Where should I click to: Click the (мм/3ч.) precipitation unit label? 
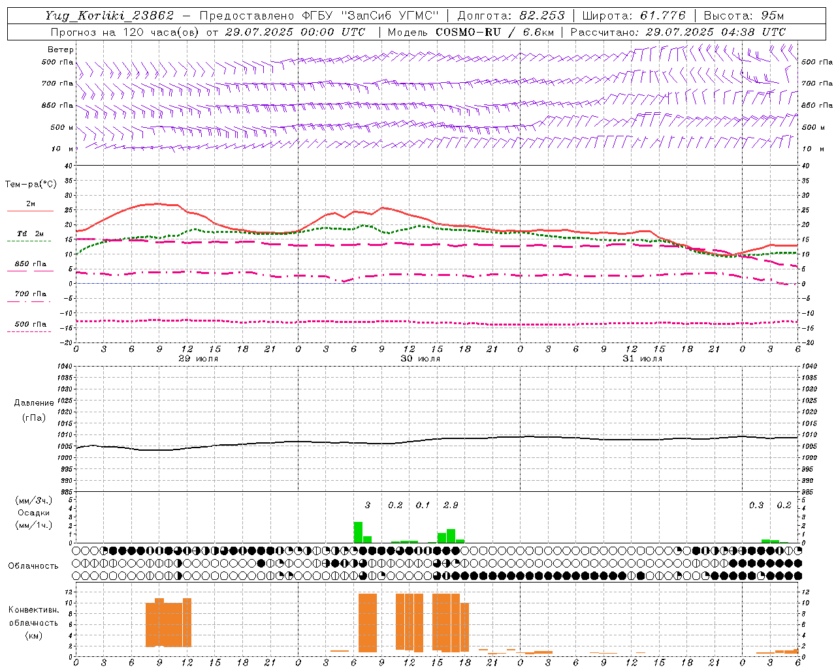(x=35, y=500)
